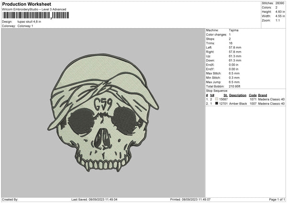The width and height of the screenshot is (287, 203).
Task: Click the 'Amber Black' description
Action: coord(238,104)
